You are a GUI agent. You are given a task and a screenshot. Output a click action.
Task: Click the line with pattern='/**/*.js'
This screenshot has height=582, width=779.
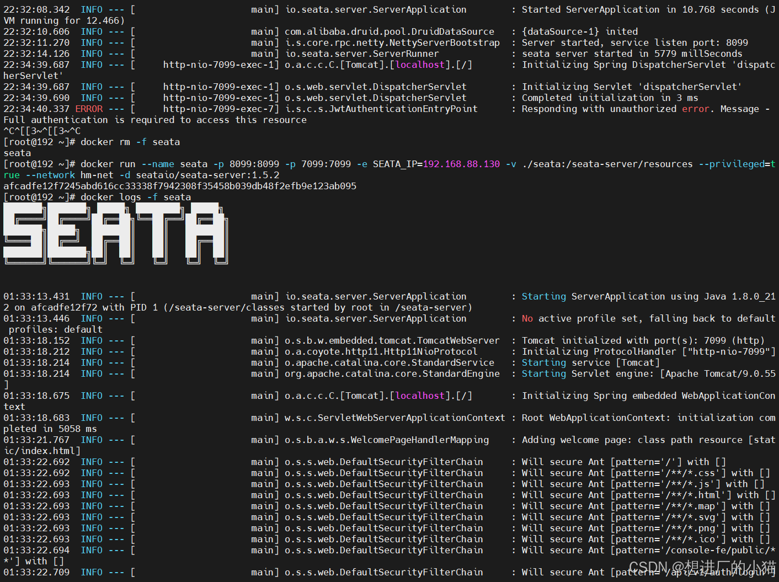(384, 484)
